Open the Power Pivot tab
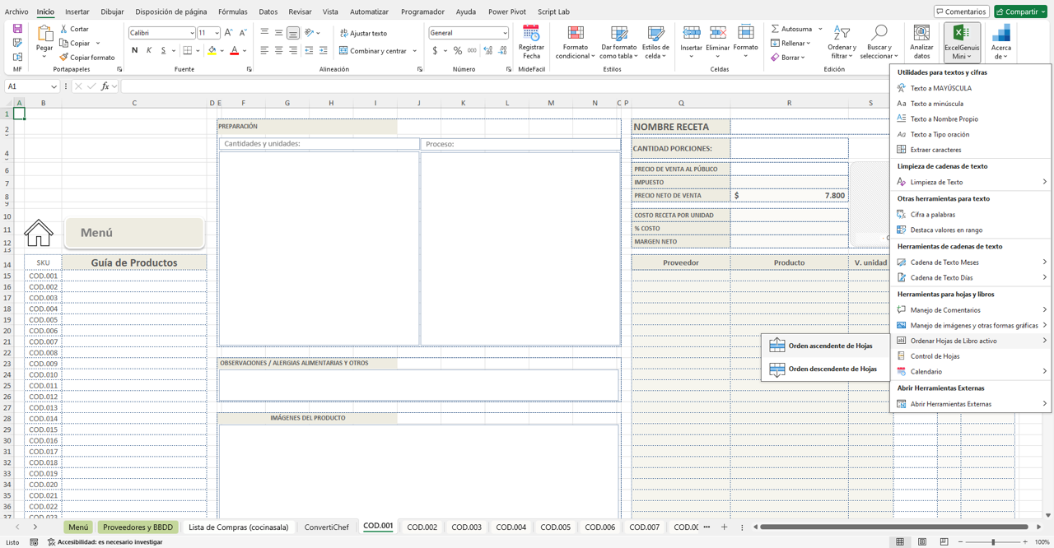The width and height of the screenshot is (1054, 548). 507,12
